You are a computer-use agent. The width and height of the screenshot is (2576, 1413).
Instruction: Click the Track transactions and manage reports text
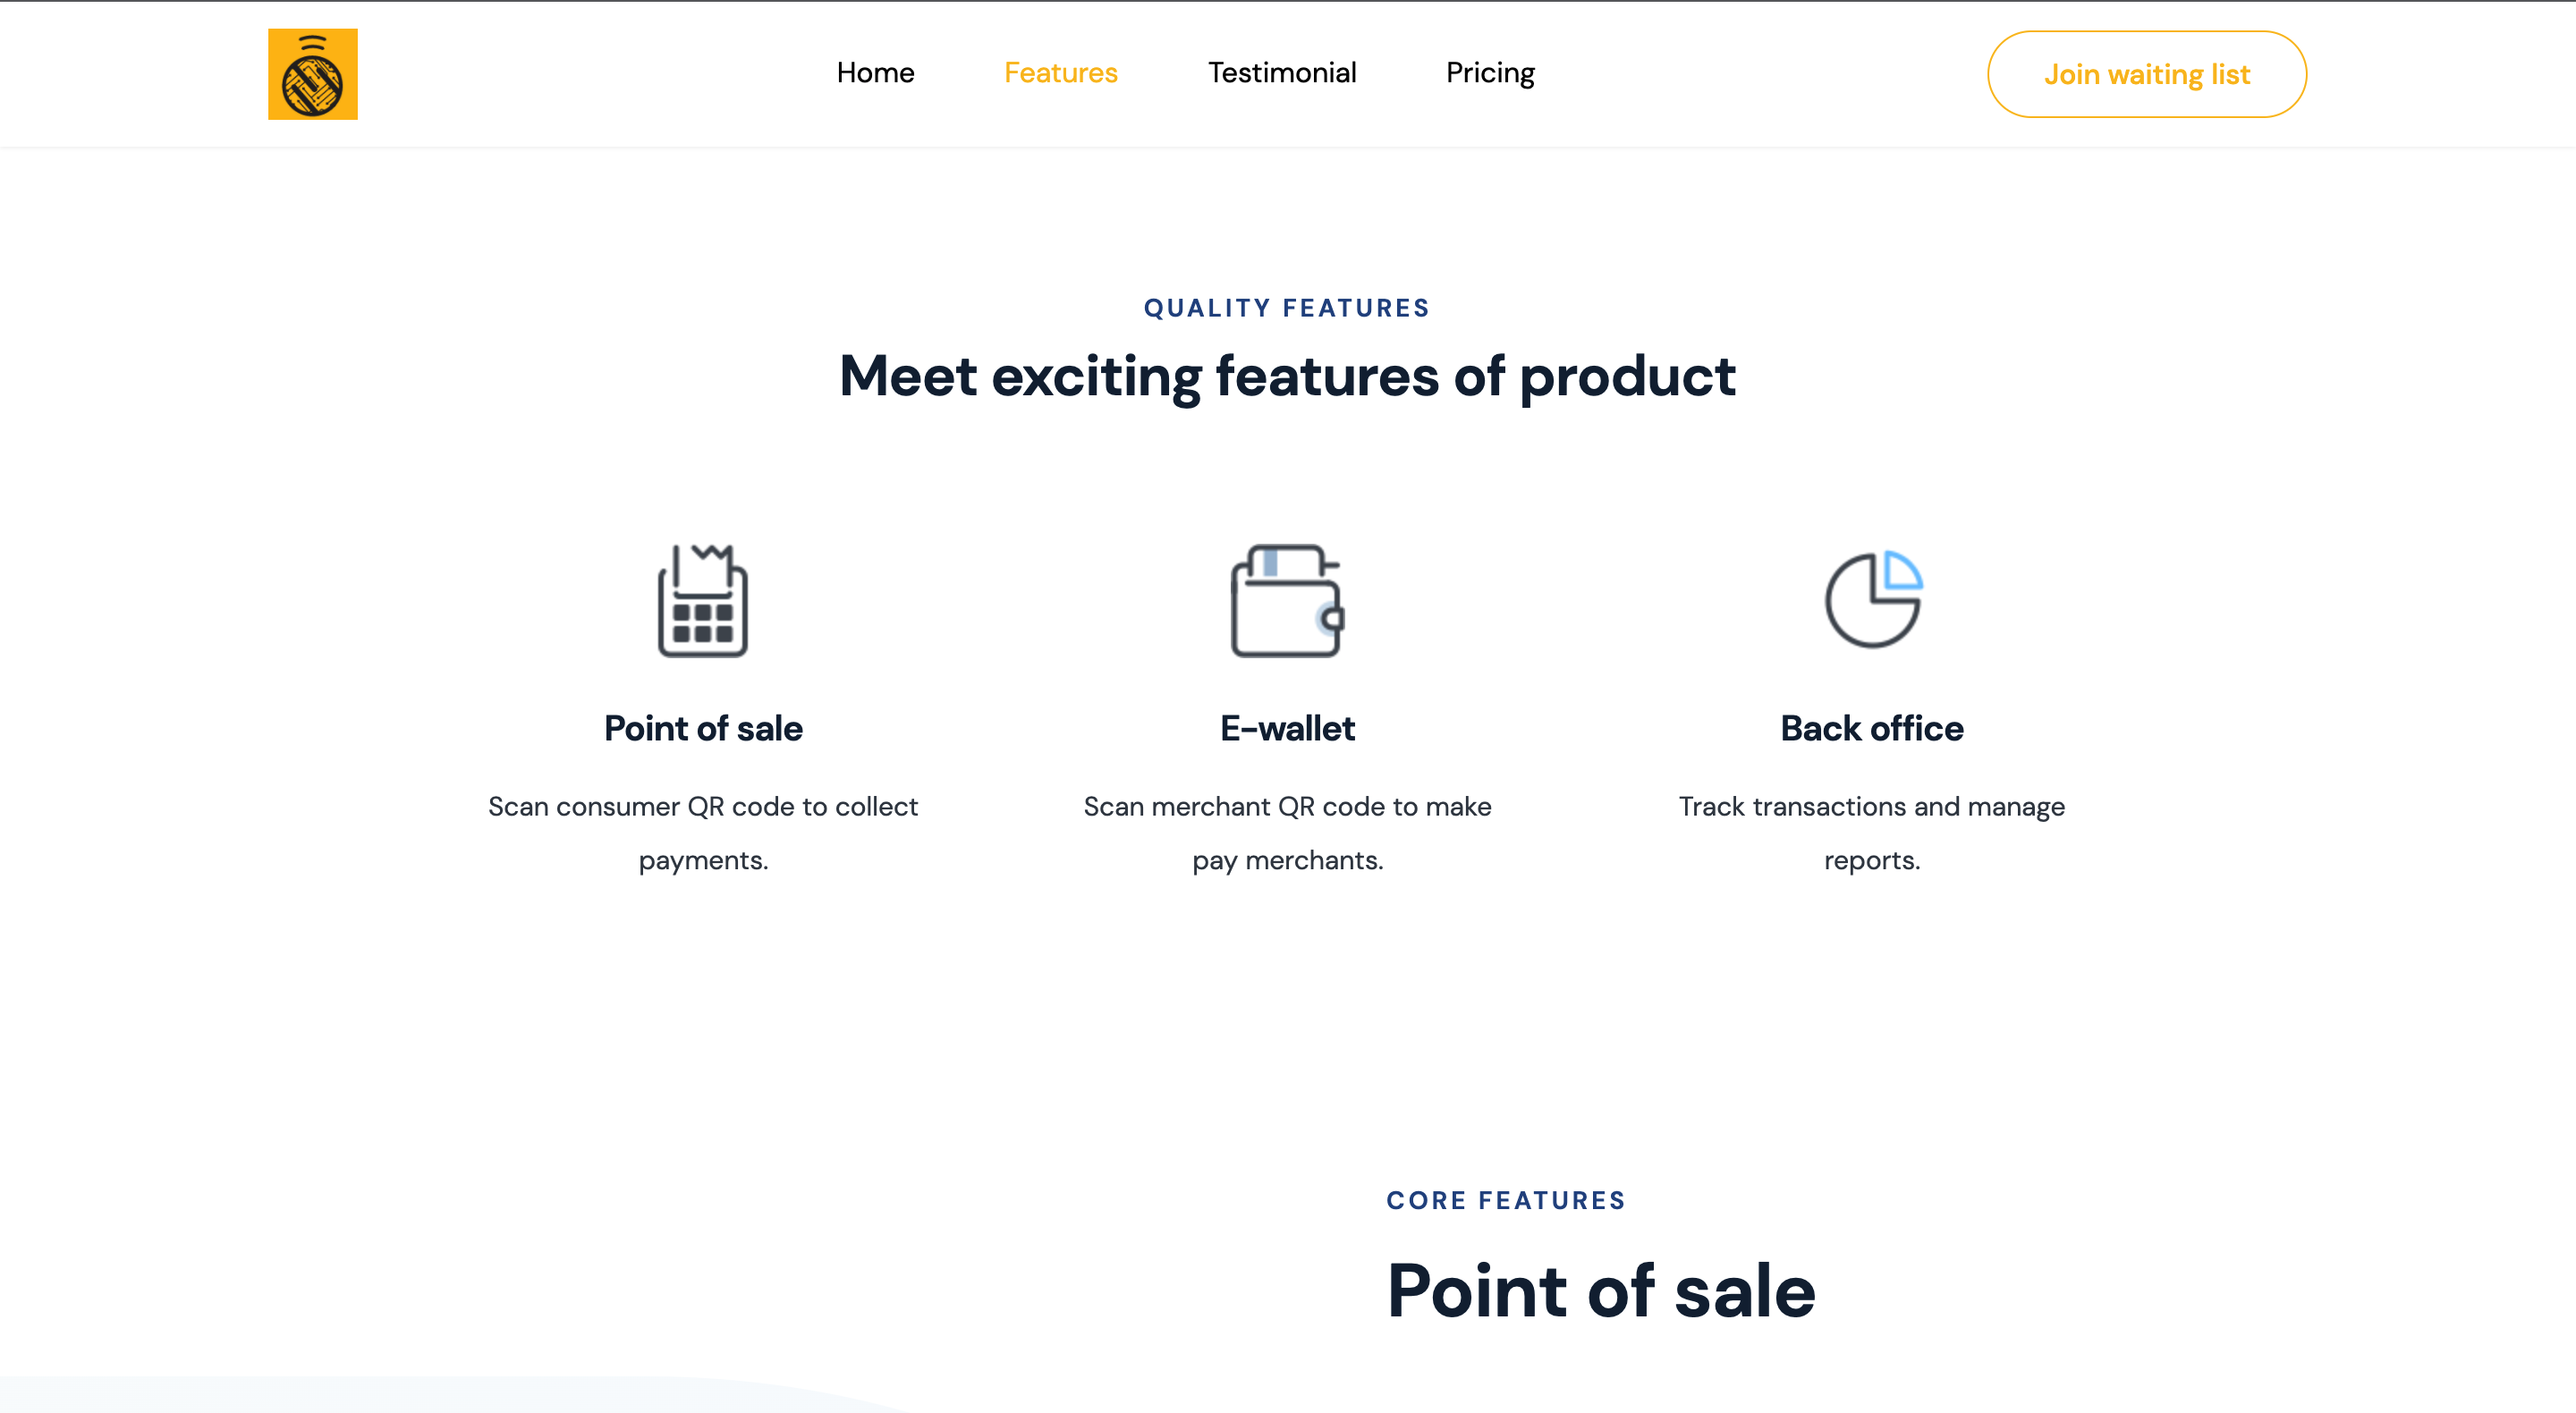pyautogui.click(x=1872, y=833)
